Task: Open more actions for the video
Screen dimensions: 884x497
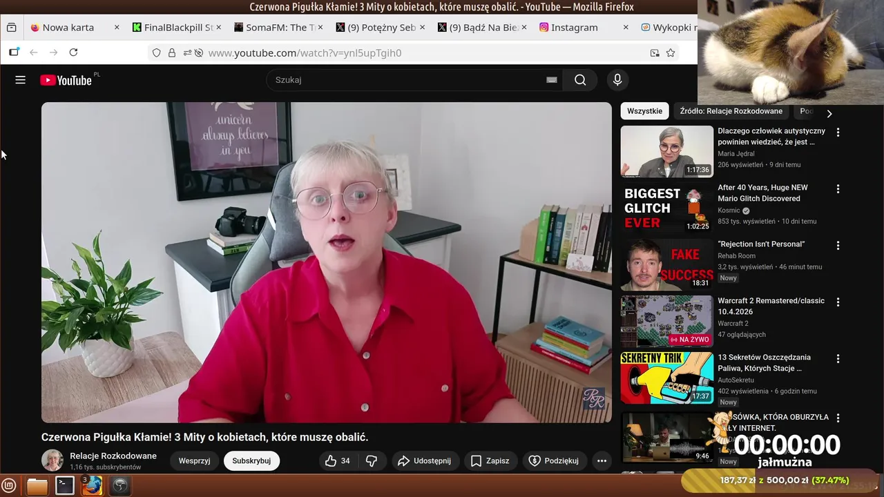Action: pos(602,460)
